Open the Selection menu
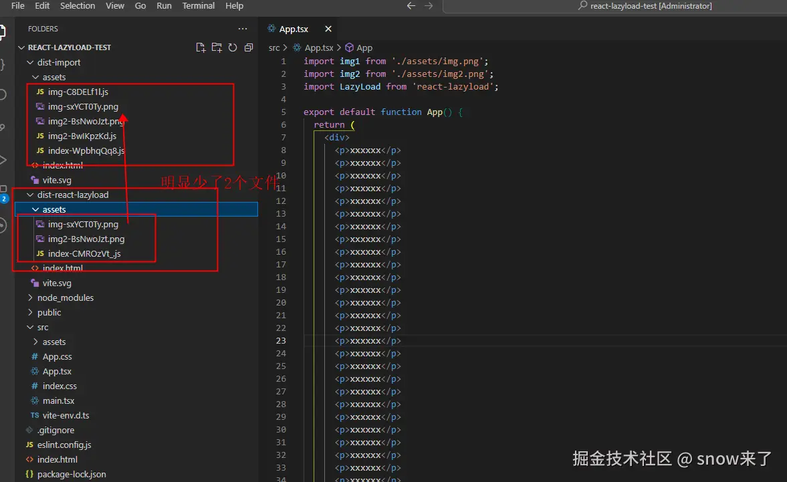 click(x=78, y=6)
